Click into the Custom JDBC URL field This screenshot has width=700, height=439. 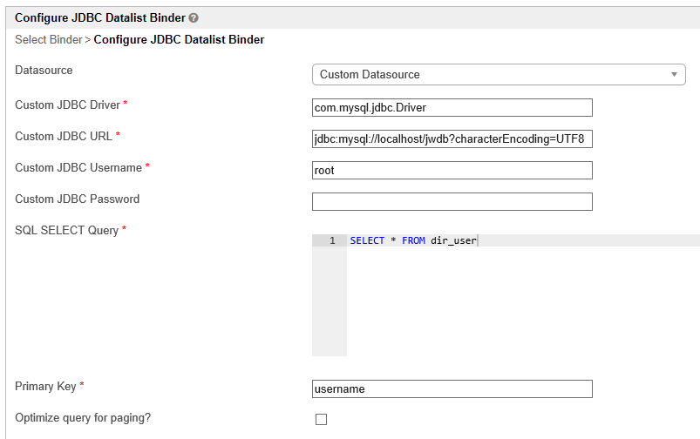tap(452, 138)
